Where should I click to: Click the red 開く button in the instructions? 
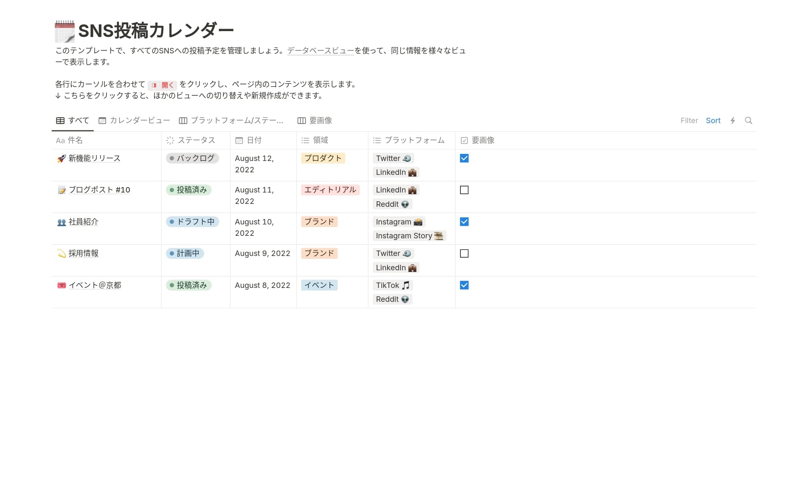pos(163,84)
